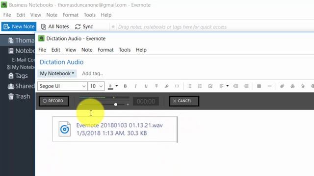Open Format menu in main Evernote window
The width and height of the screenshot is (314, 176).
click(x=71, y=15)
